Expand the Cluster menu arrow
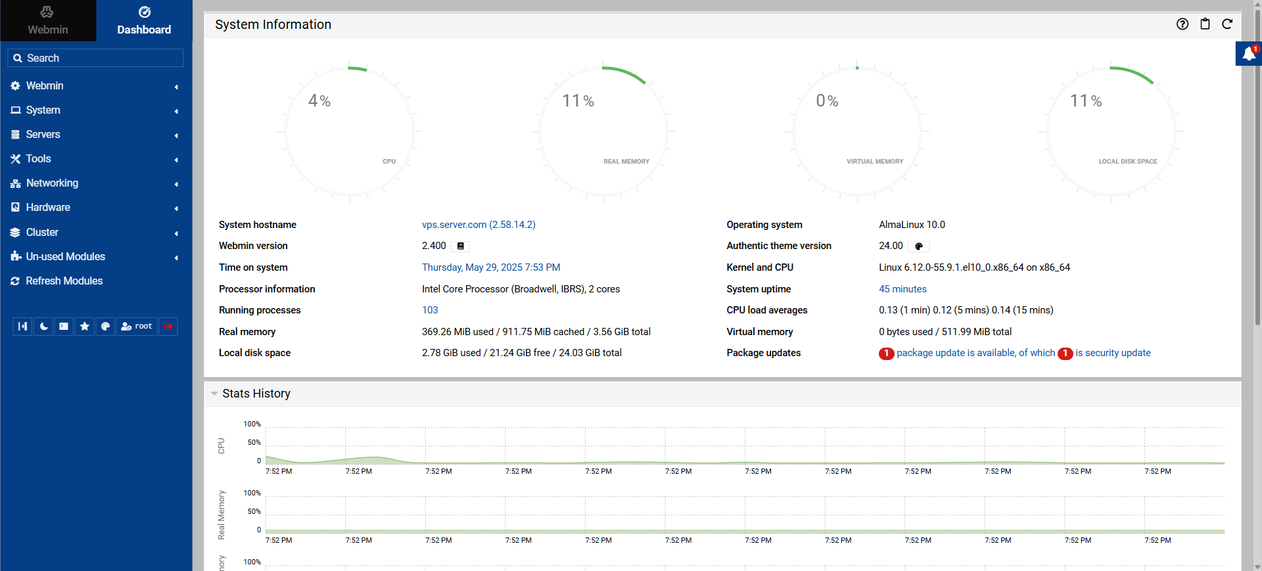Viewport: 1262px width, 571px height. click(176, 233)
